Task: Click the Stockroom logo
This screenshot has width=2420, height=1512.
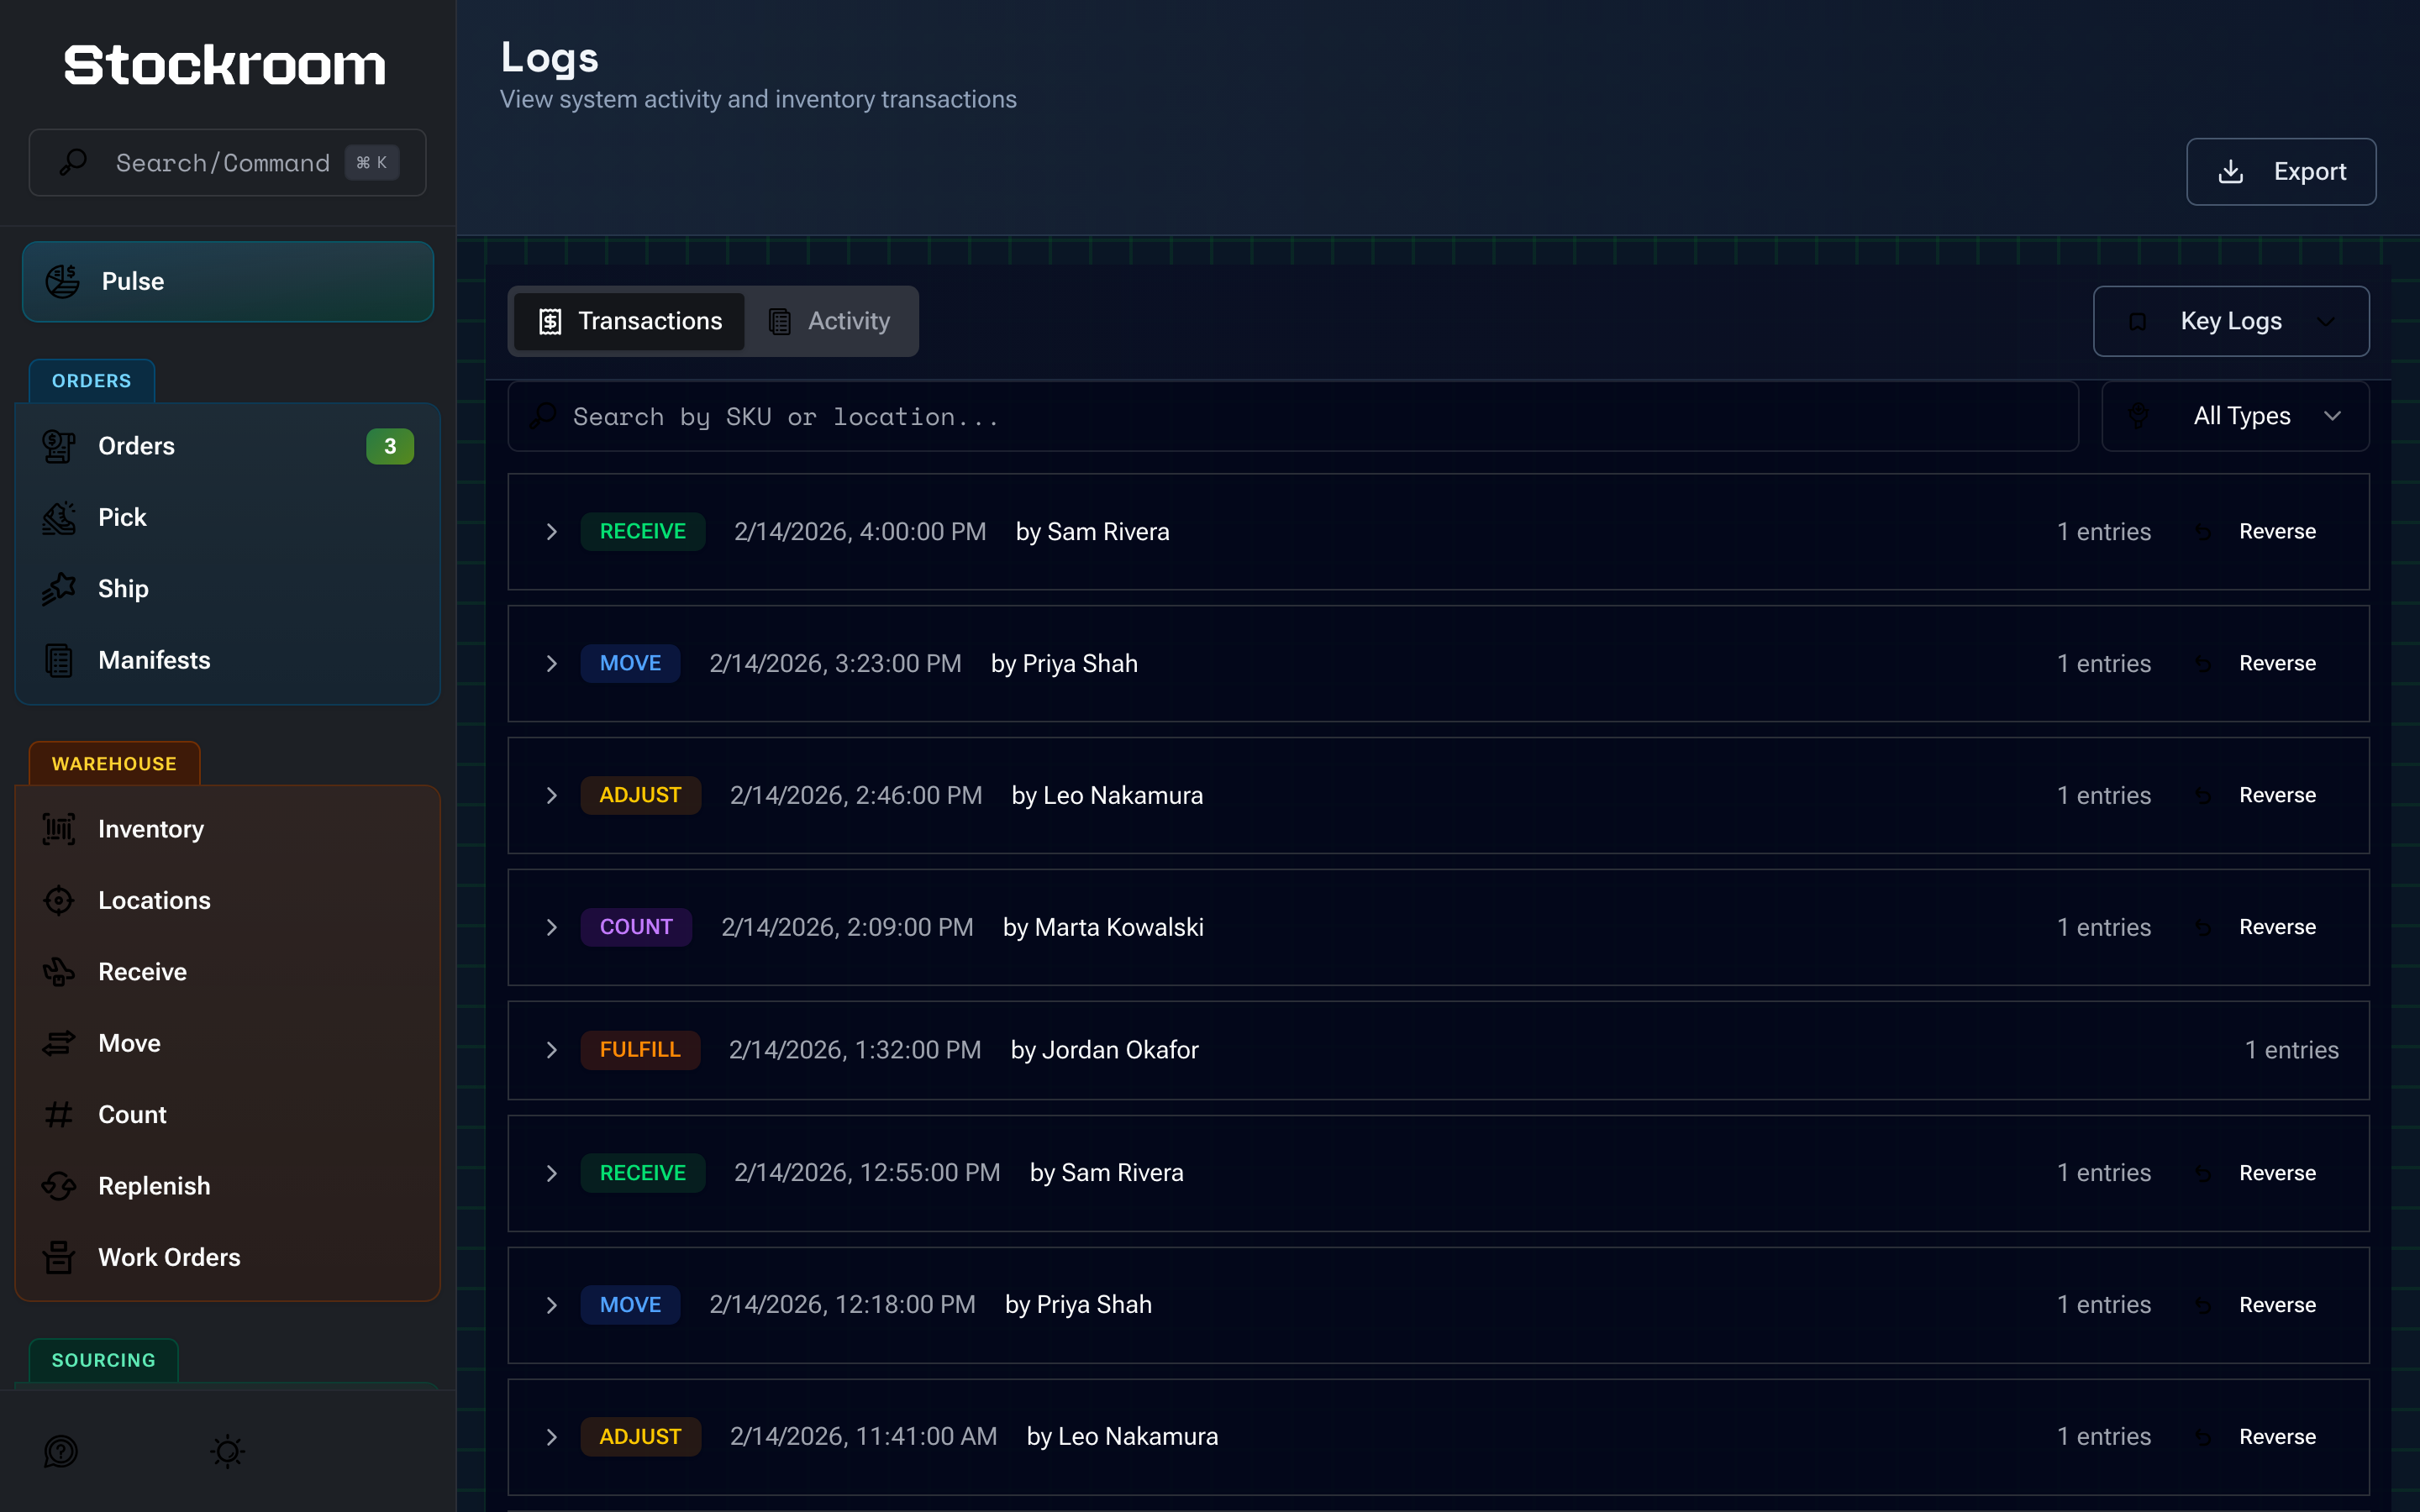Action: [x=225, y=66]
